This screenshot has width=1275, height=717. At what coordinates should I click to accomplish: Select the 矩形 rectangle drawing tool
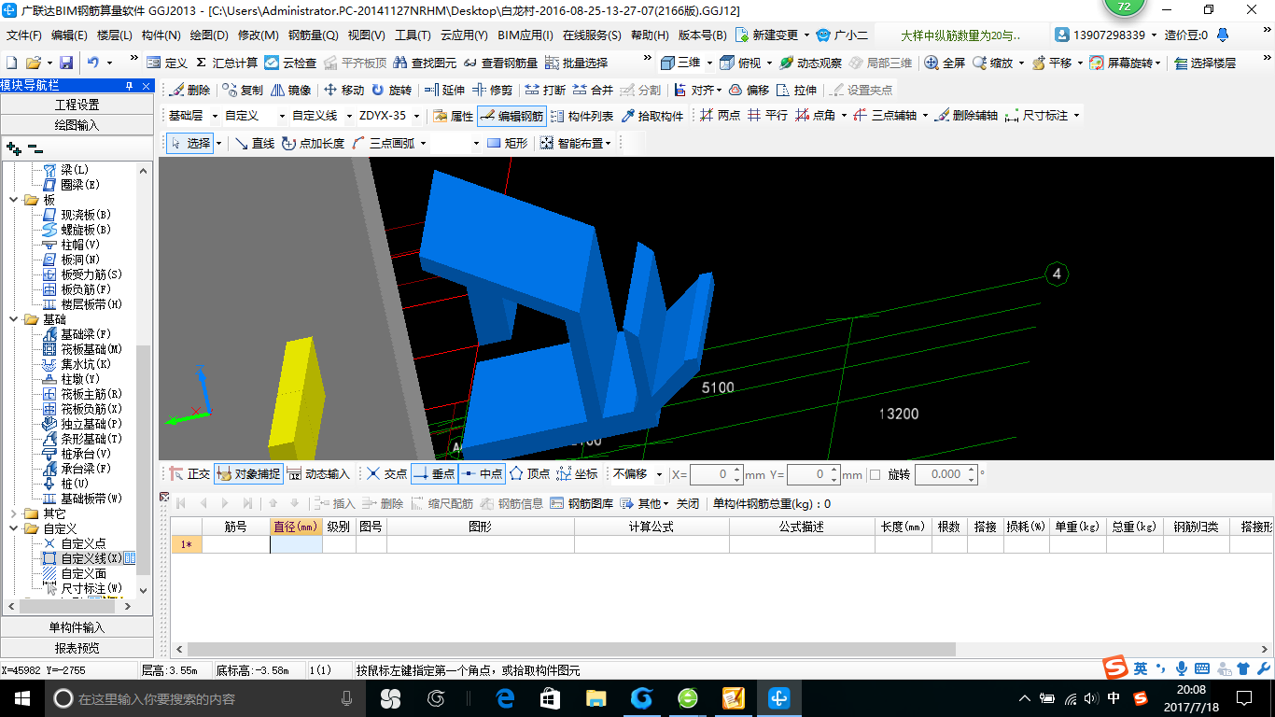coord(508,143)
